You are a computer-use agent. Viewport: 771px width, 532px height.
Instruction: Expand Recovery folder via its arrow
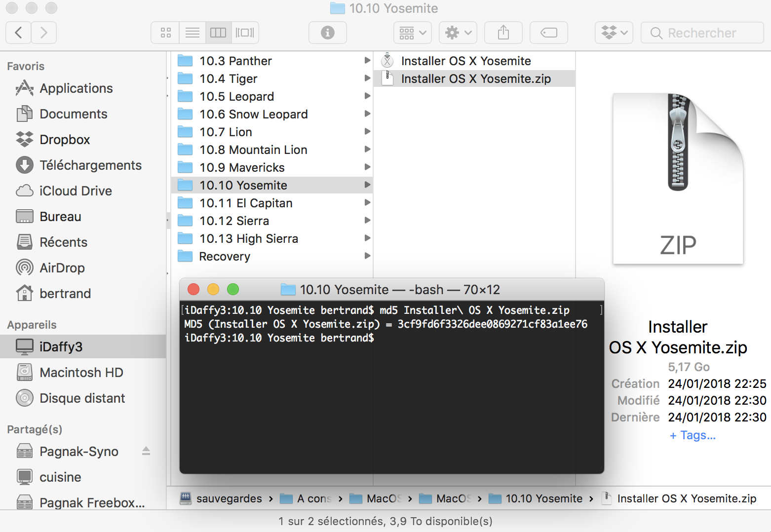coord(367,256)
